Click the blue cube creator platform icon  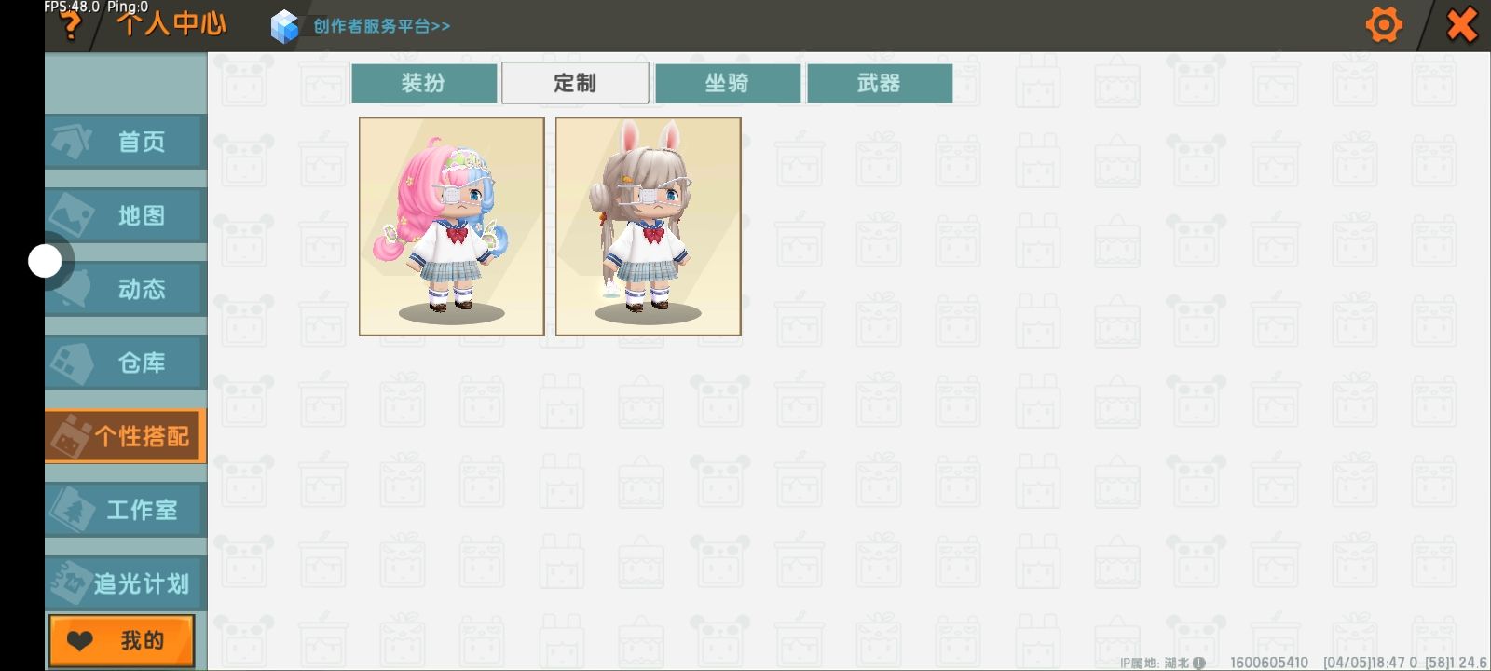pyautogui.click(x=284, y=26)
